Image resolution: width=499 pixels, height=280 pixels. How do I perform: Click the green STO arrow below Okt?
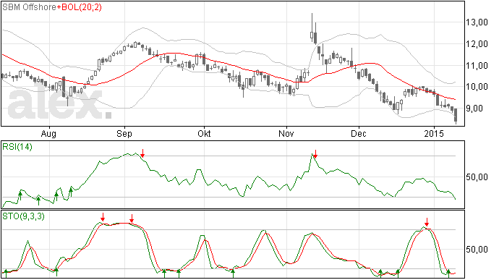[233, 273]
